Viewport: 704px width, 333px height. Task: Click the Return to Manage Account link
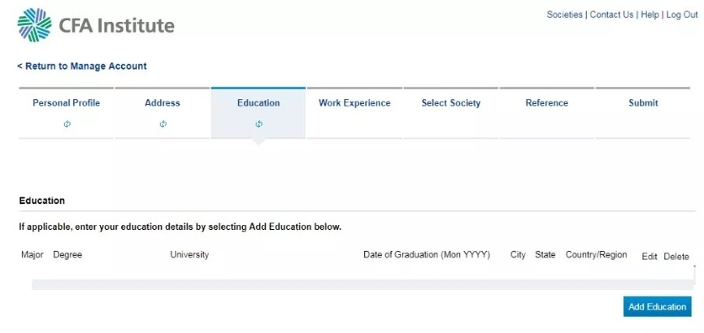pos(82,66)
